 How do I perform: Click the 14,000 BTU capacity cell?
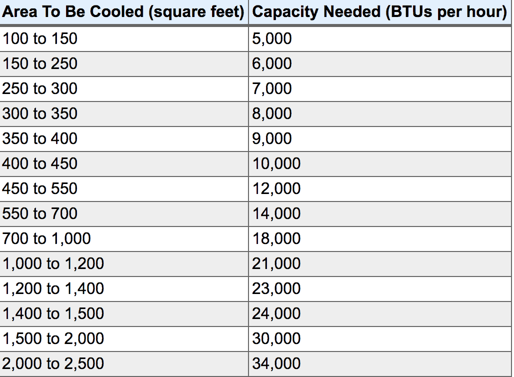pos(276,213)
